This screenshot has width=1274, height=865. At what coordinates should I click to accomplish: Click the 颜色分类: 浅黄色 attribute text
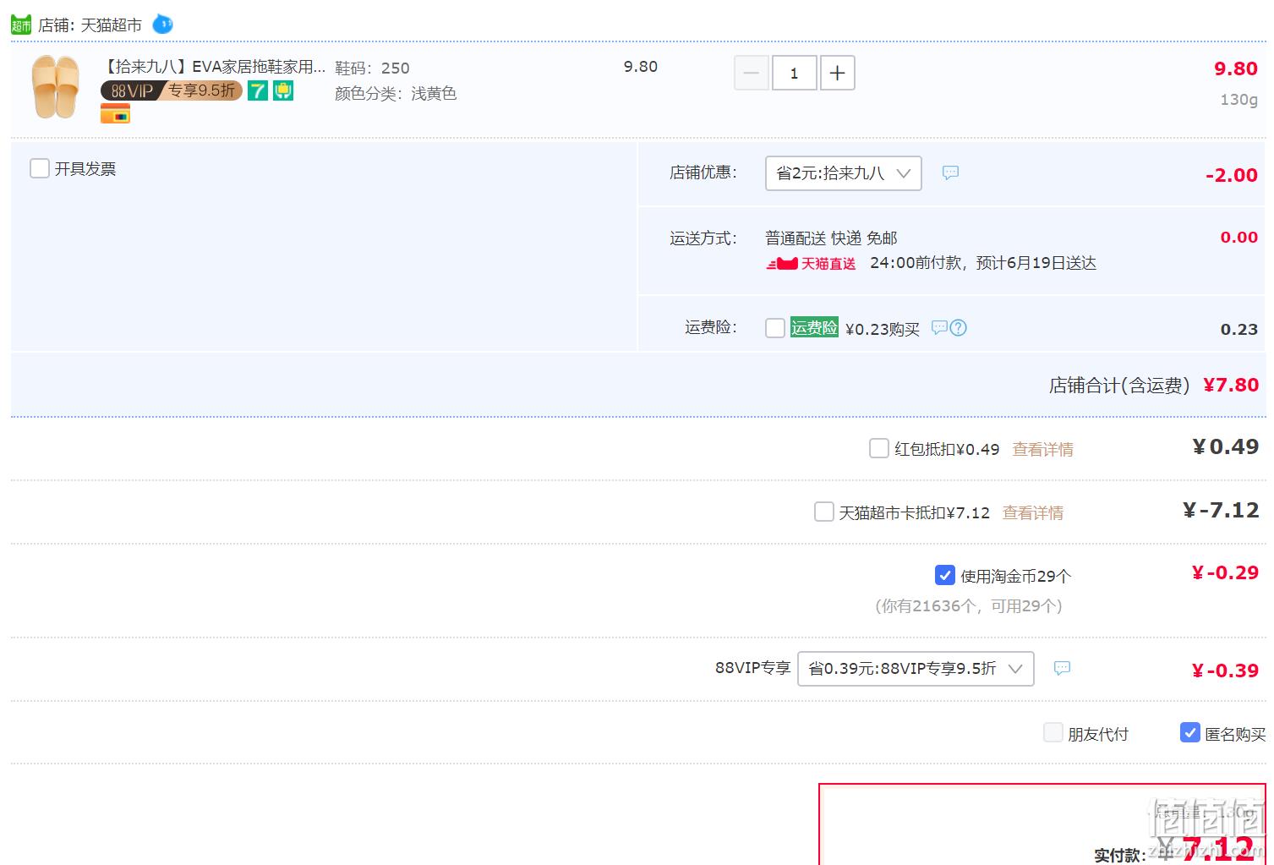tap(396, 93)
